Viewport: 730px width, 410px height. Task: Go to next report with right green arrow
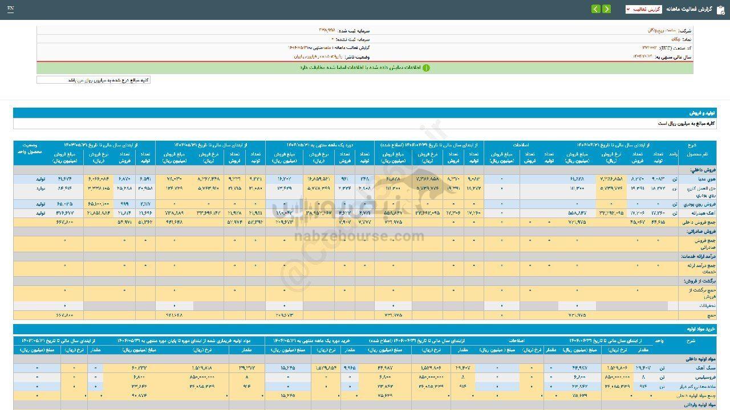pyautogui.click(x=606, y=9)
